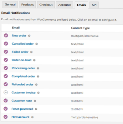
Task: Configure the Completed order email
Action: pyautogui.click(x=23, y=76)
